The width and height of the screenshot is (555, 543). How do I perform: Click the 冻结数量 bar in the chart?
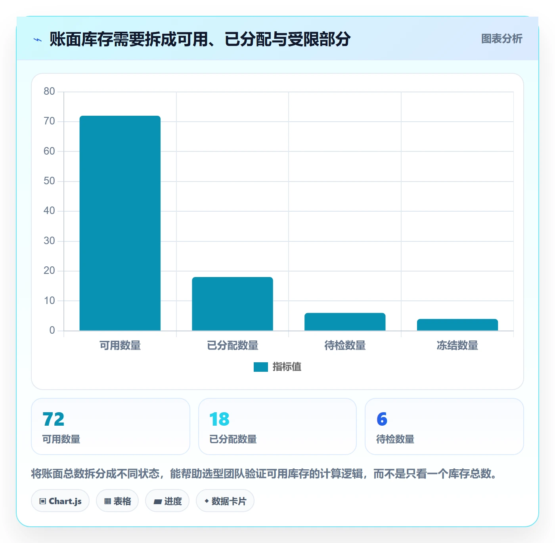(457, 325)
